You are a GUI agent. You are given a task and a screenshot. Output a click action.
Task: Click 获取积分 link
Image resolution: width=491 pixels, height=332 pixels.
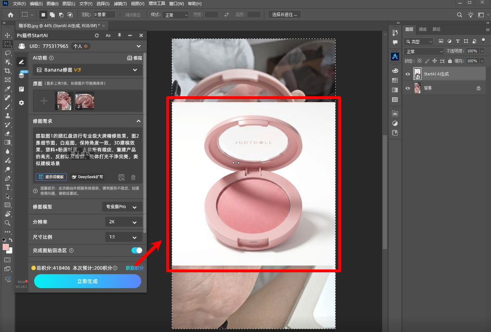[x=134, y=268]
